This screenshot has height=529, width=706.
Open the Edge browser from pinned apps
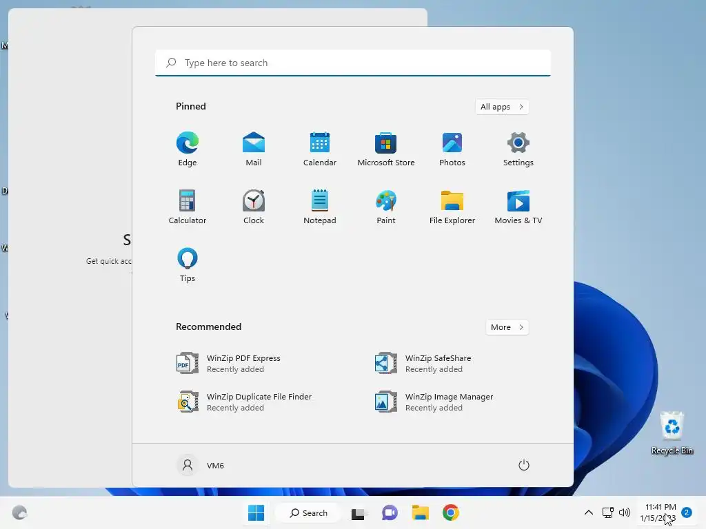coord(188,149)
